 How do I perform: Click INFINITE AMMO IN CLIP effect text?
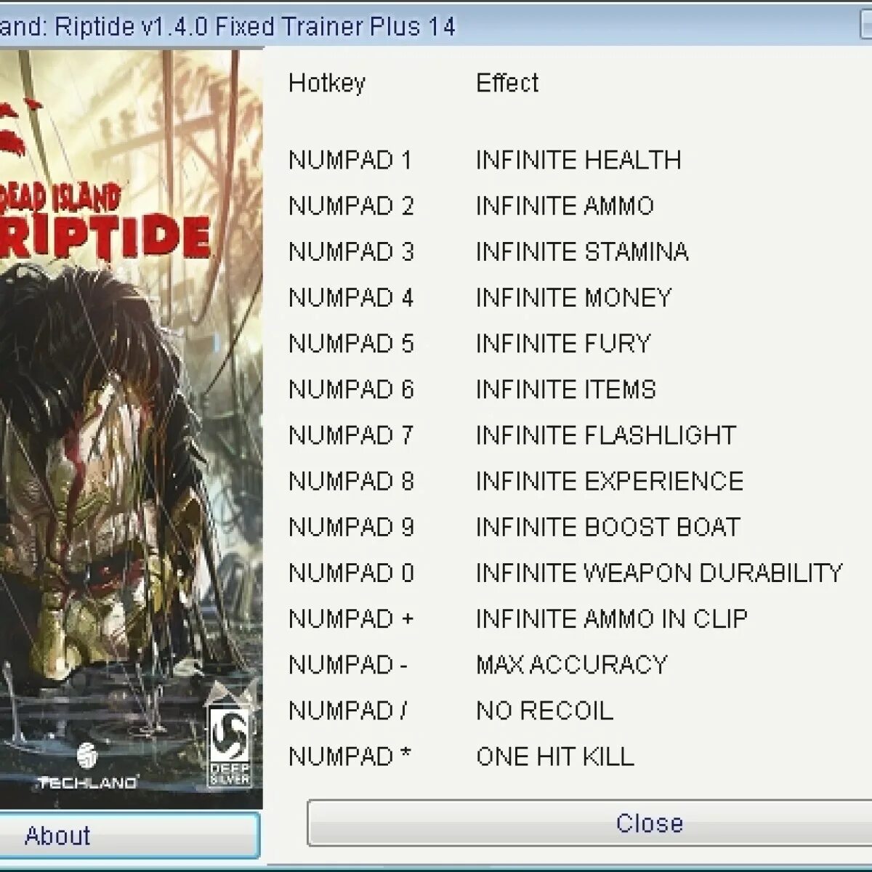coord(612,618)
